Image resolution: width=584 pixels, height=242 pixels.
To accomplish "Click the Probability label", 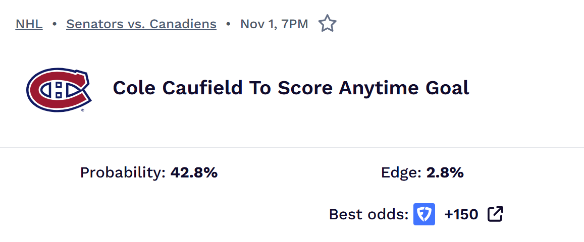I will click(123, 173).
